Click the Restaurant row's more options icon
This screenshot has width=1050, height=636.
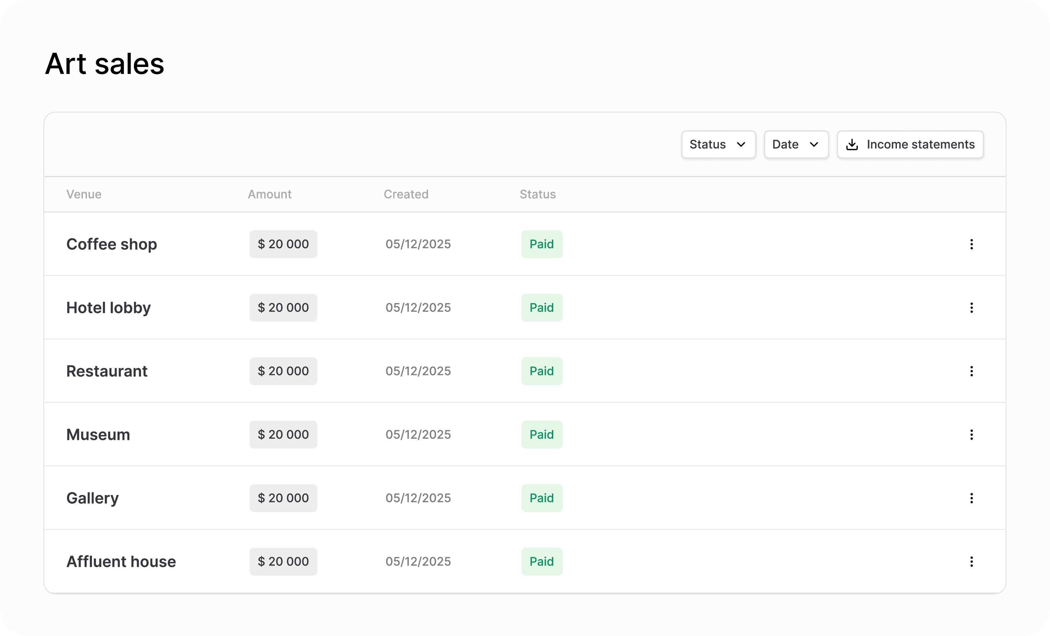point(971,371)
